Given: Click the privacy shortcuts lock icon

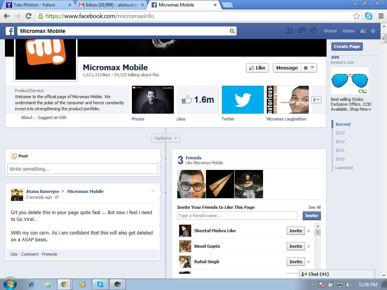Looking at the screenshot, I should point(363,31).
